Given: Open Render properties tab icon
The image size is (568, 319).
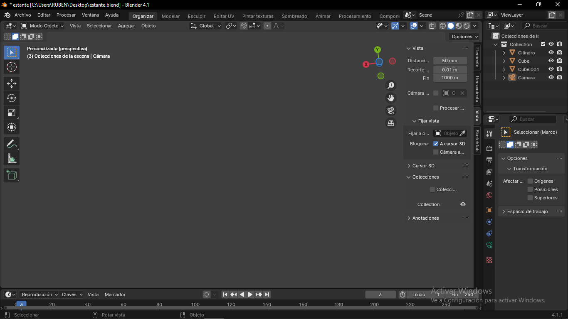Looking at the screenshot, I should 489,148.
